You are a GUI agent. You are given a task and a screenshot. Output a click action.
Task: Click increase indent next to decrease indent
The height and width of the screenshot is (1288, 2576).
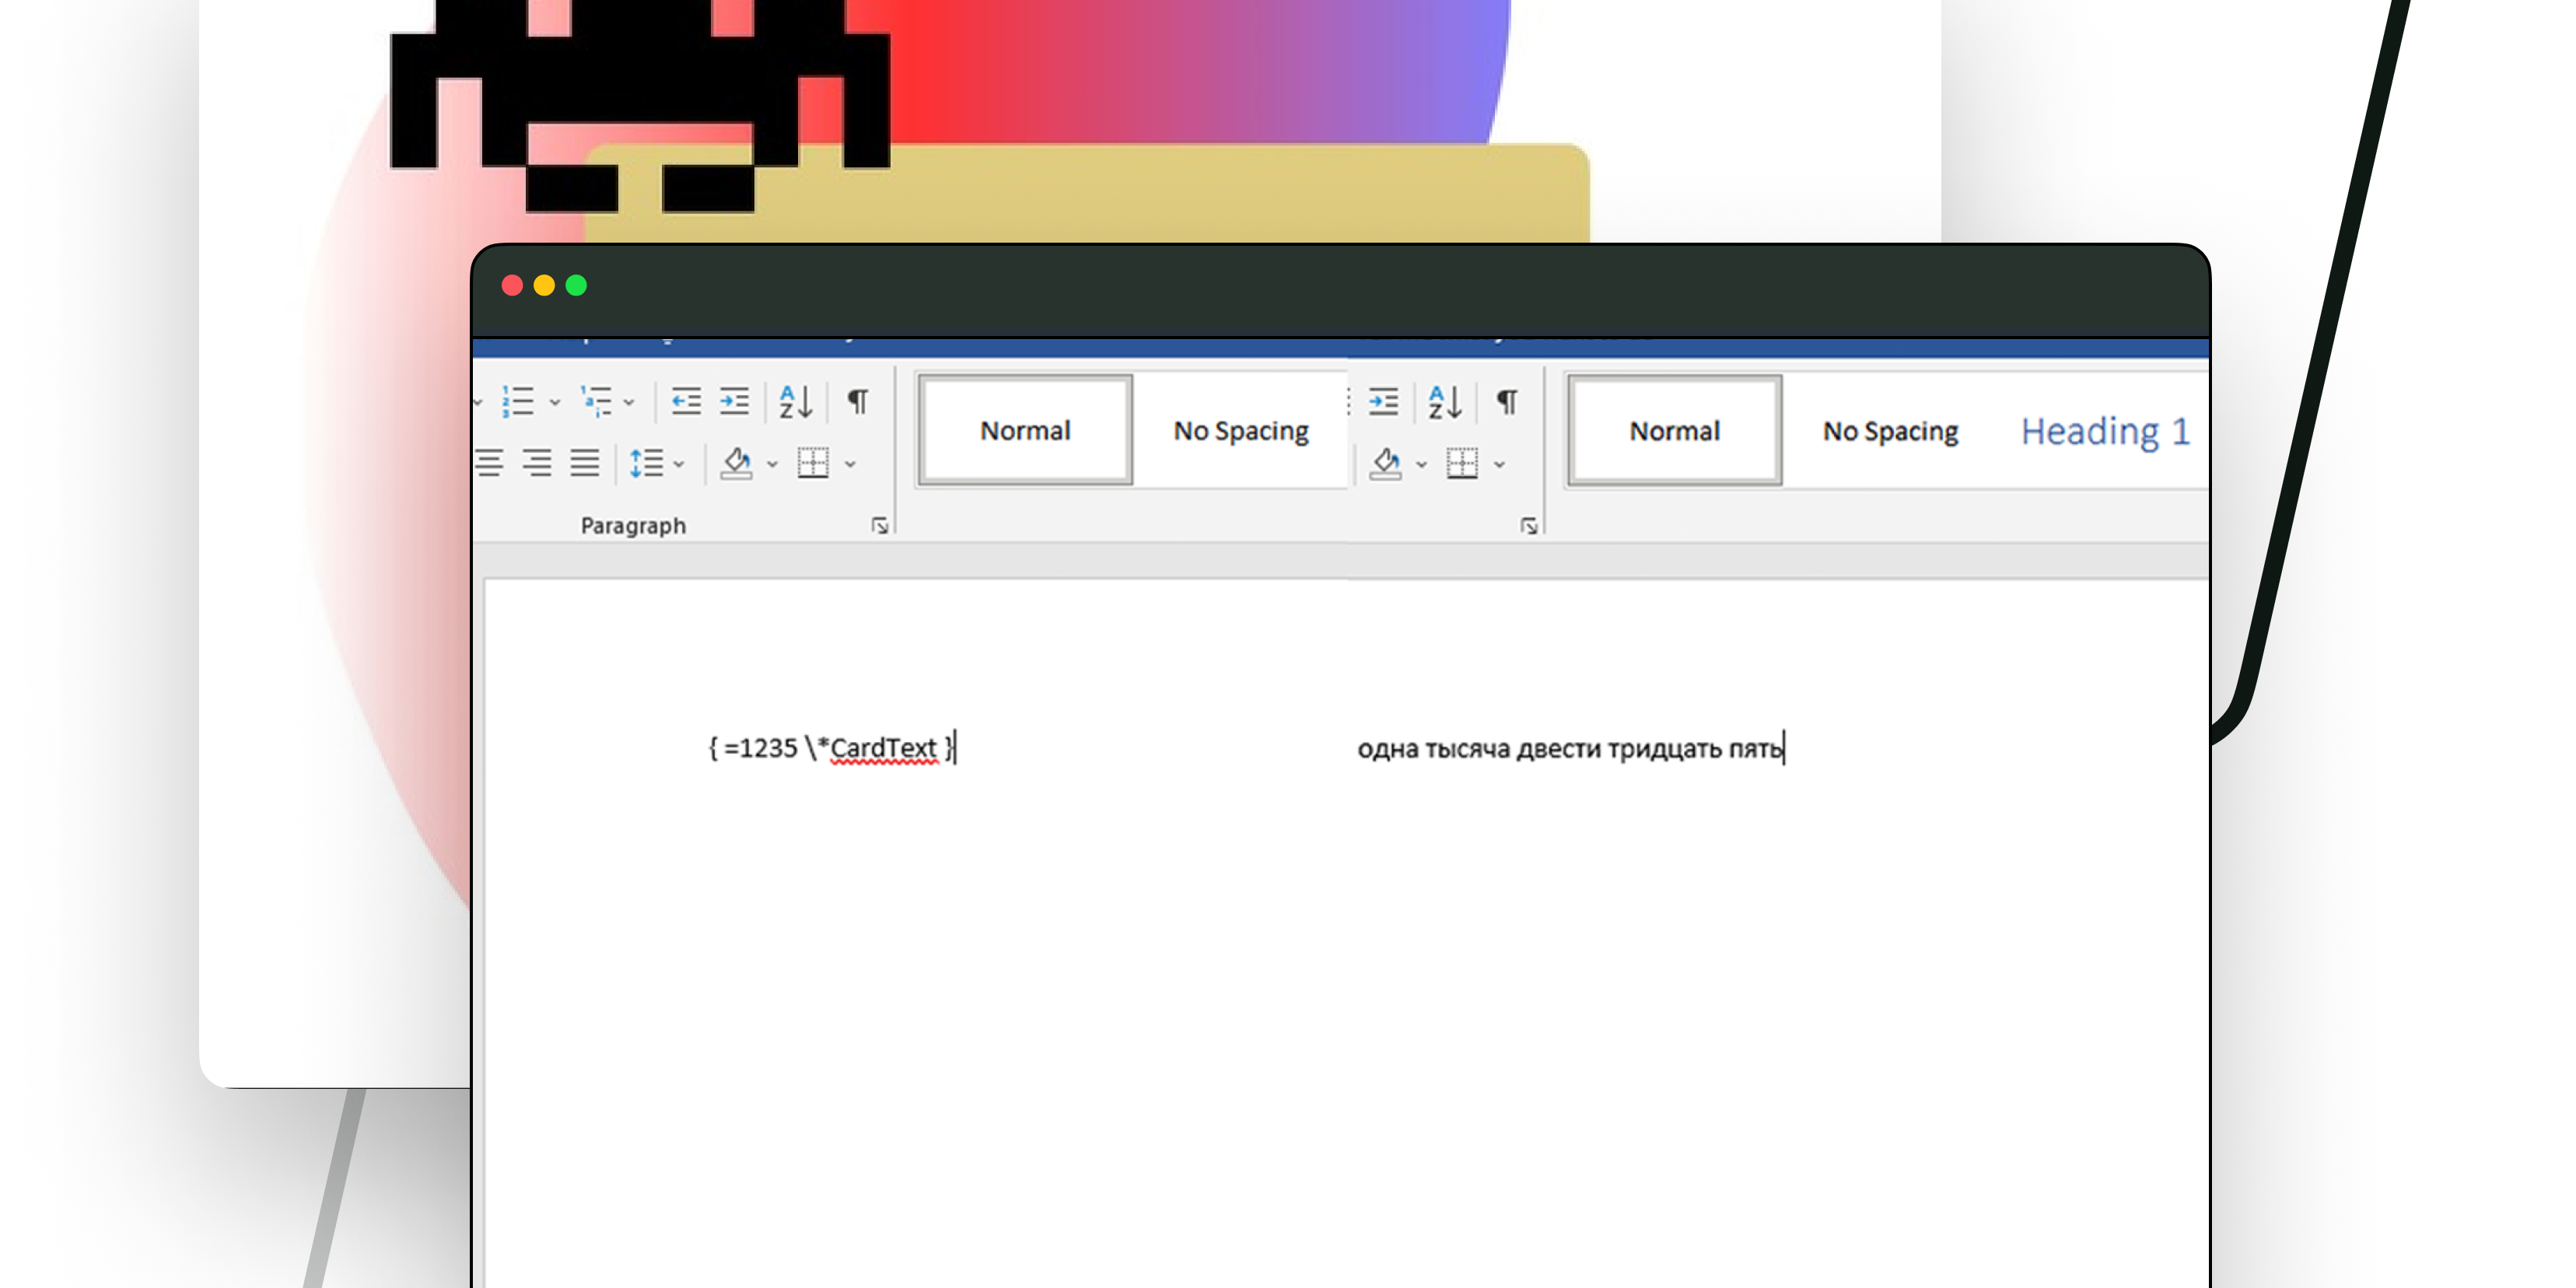click(x=735, y=402)
